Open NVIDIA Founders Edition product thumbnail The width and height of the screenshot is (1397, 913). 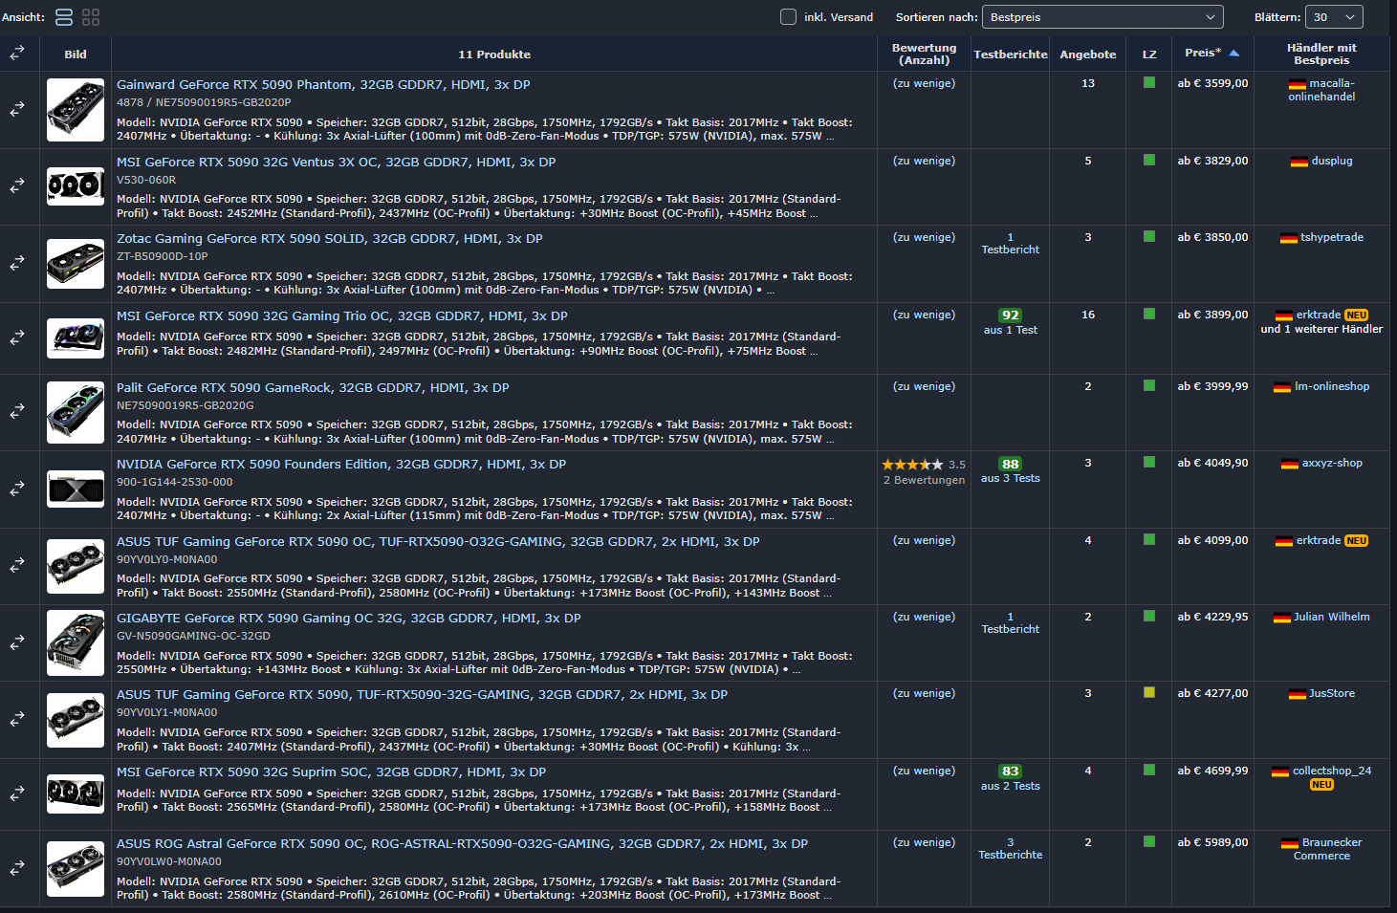(76, 489)
